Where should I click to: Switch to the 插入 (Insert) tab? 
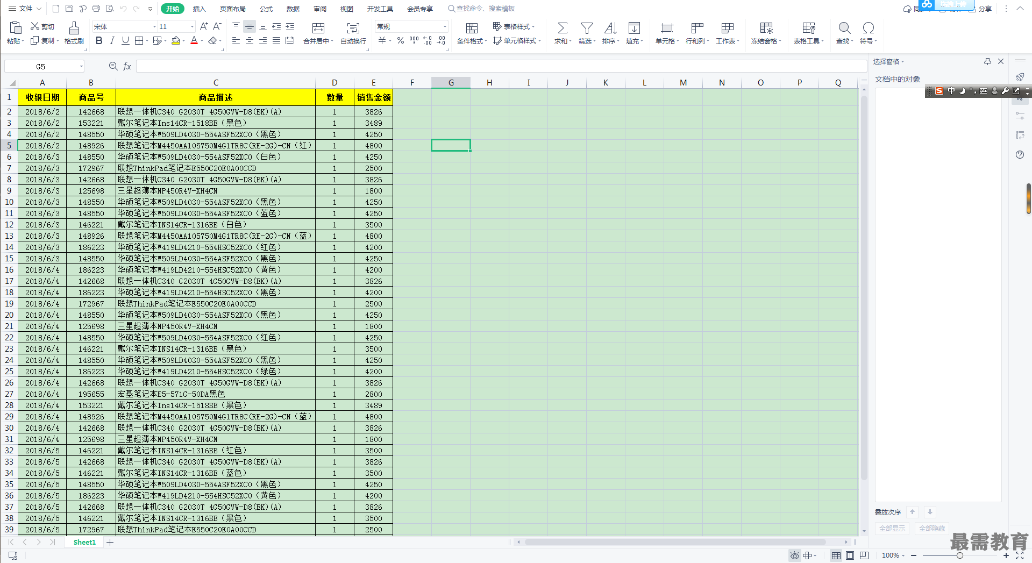[x=200, y=9]
